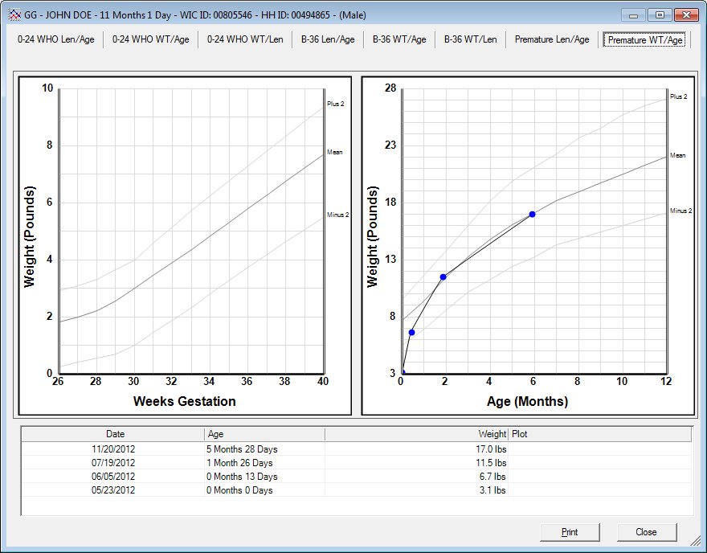This screenshot has width=707, height=553.
Task: Click the Weight column header
Action: [x=417, y=434]
